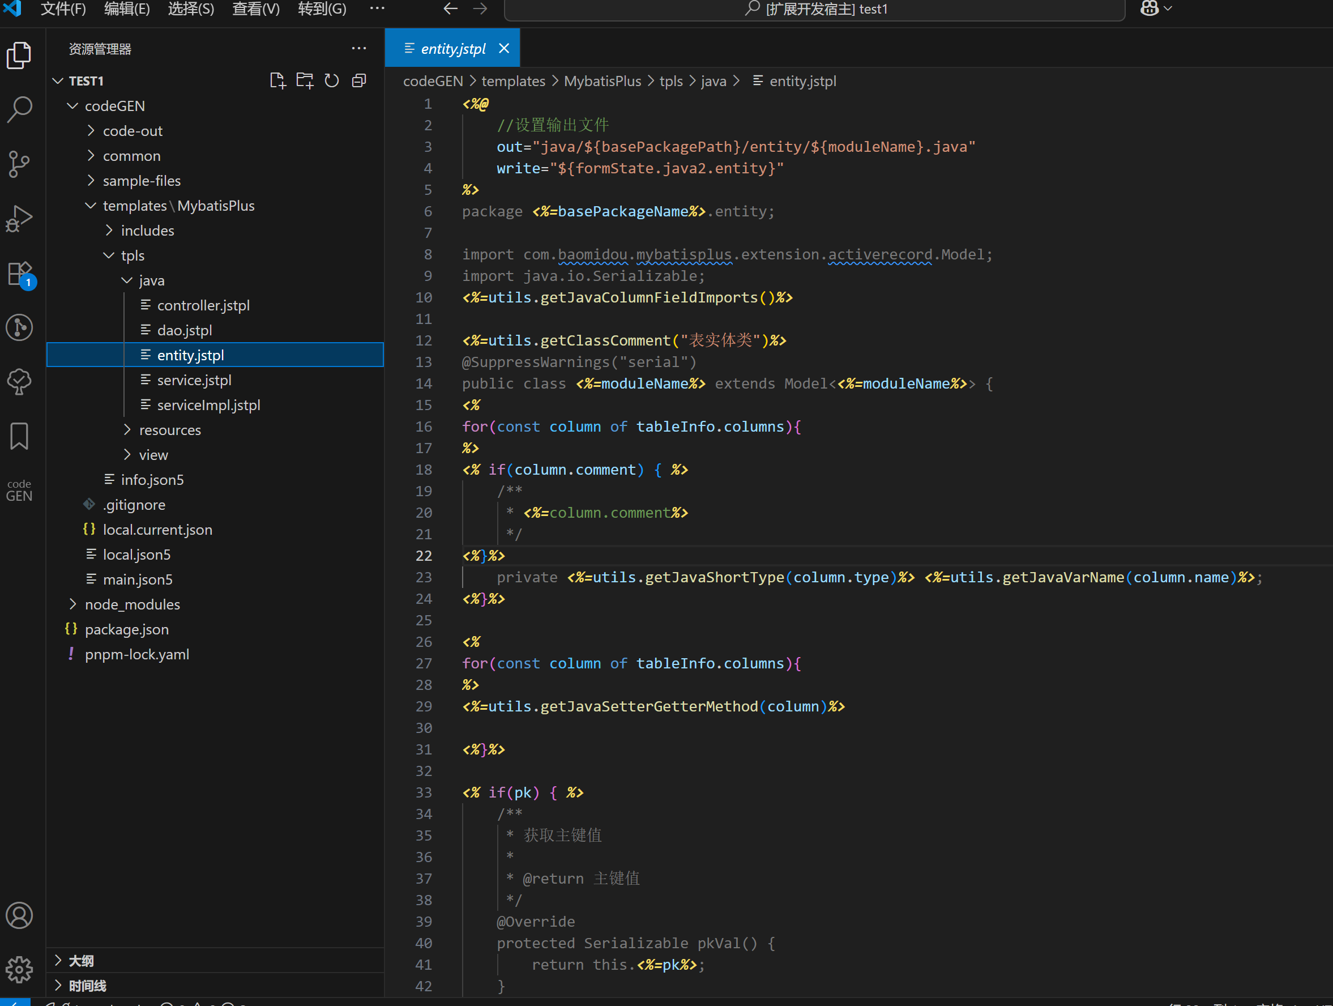Open the tree-shaped activity bar icon
Viewport: 1333px width, 1006px height.
19,382
